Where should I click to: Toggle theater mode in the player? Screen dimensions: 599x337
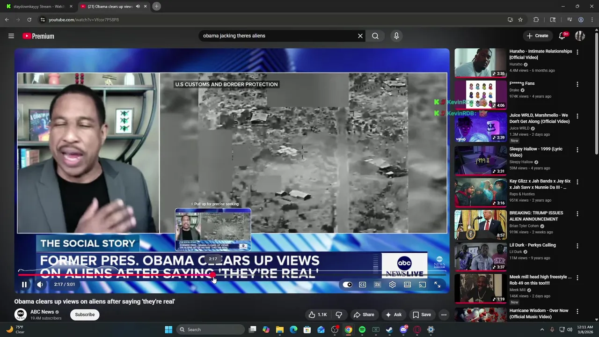click(407, 285)
